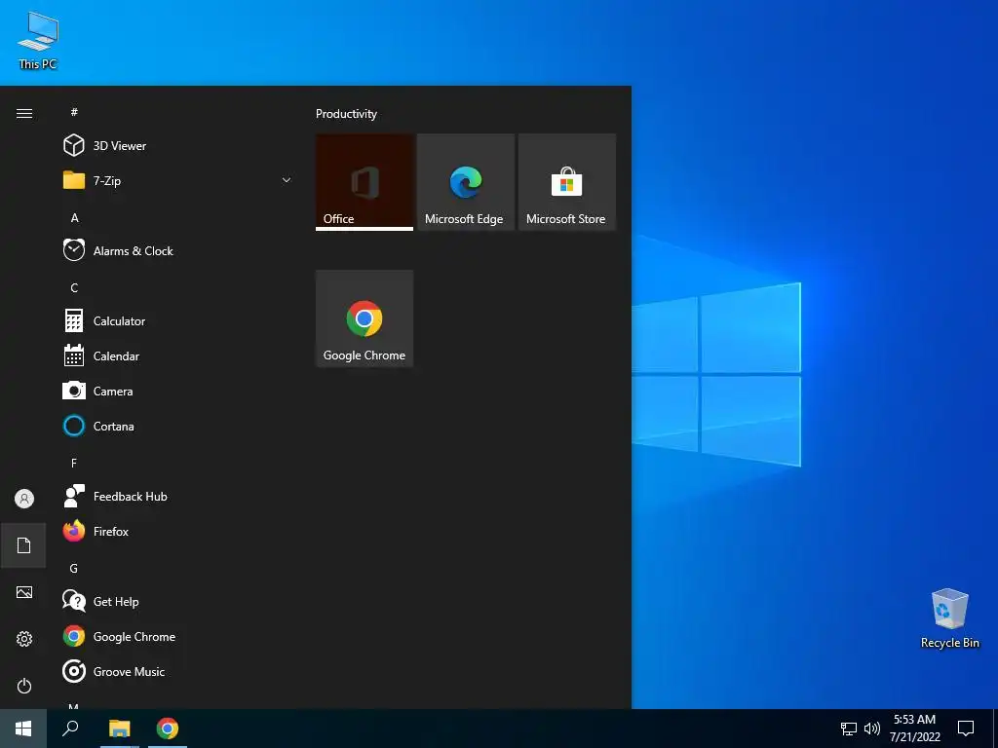Viewport: 998px width, 748px height.
Task: Click the letter A section header
Action: click(74, 217)
